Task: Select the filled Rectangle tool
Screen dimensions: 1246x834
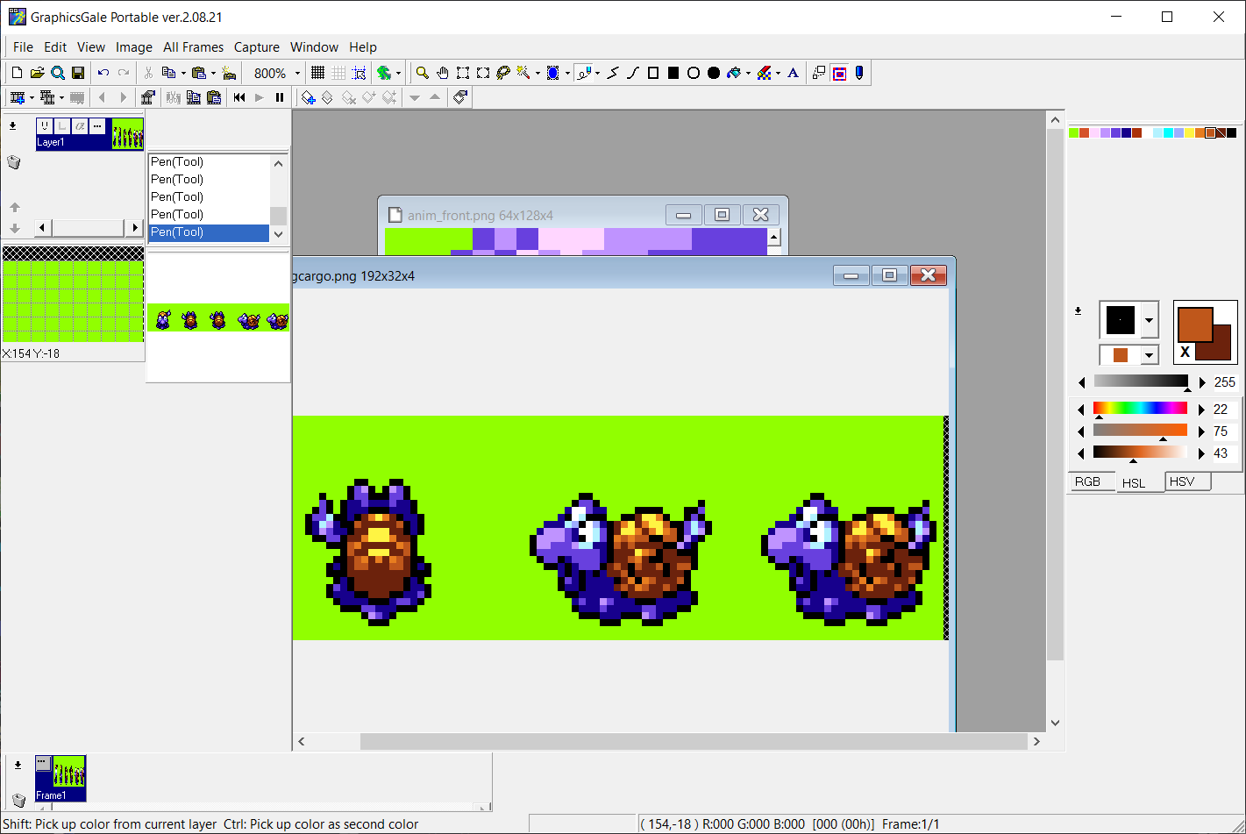Action: pos(673,73)
